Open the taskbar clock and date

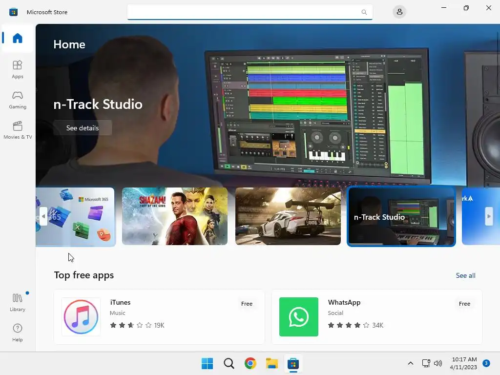tap(464, 363)
